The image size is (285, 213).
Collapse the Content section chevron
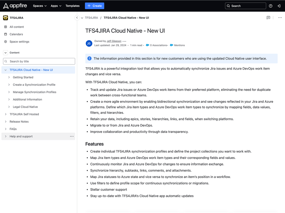pos(6,53)
